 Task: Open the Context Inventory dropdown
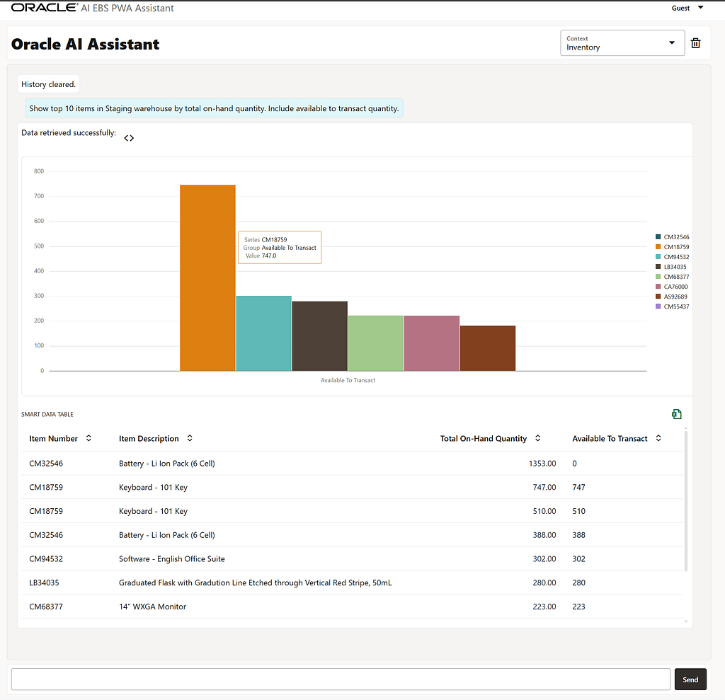622,43
